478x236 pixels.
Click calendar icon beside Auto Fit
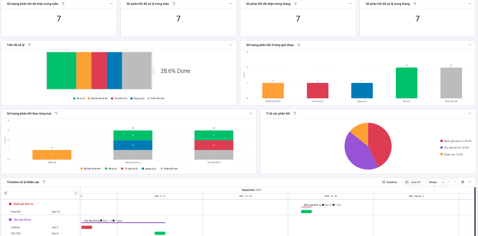coord(407,182)
